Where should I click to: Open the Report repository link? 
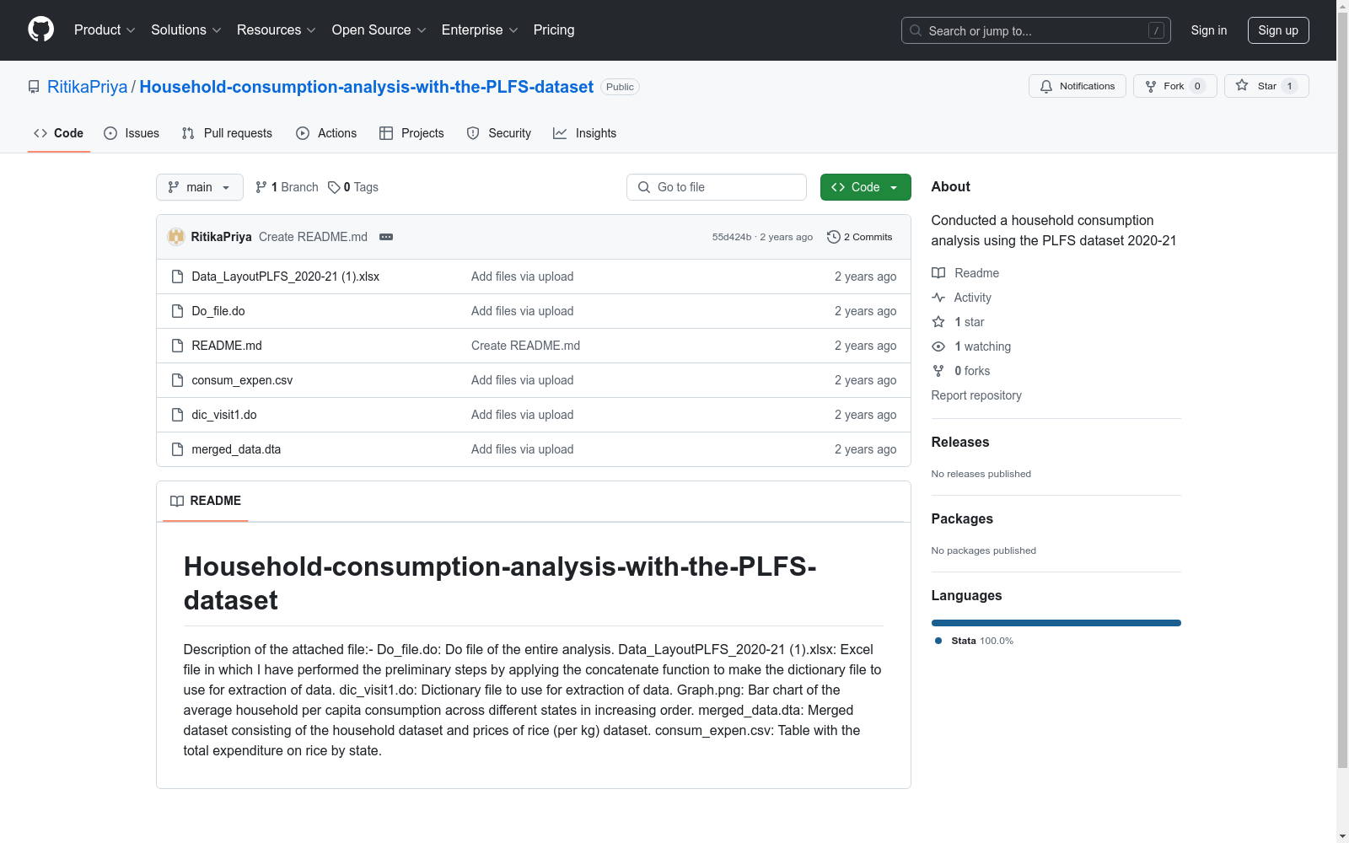[x=976, y=395]
